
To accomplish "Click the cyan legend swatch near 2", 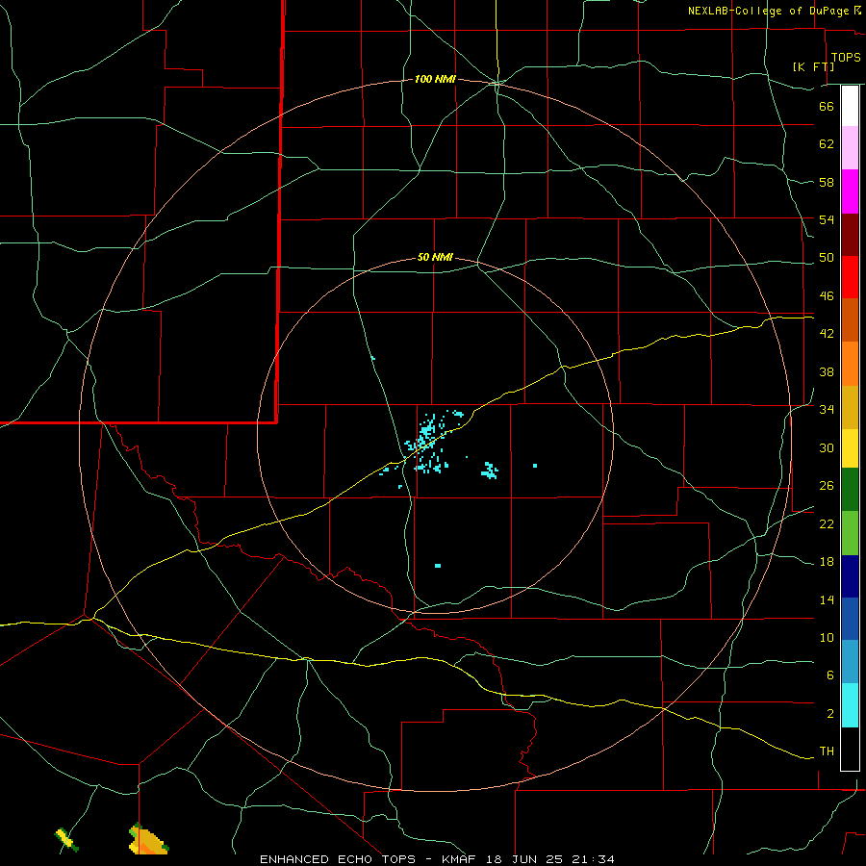I will point(850,705).
